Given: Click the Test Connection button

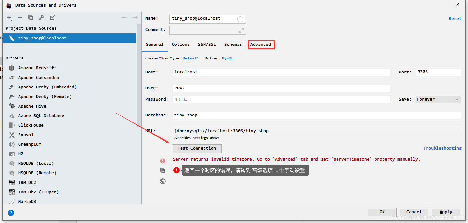Looking at the screenshot, I should [197, 148].
